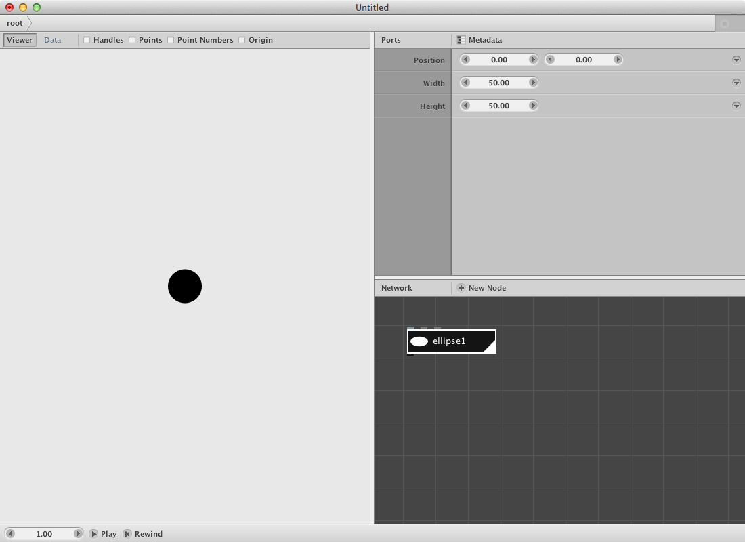Enable the Points checkbox
This screenshot has height=542, width=745.
pos(131,40)
